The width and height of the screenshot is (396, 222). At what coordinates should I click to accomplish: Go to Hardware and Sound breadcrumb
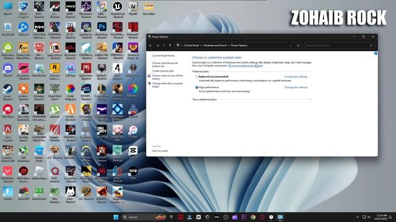click(x=215, y=46)
